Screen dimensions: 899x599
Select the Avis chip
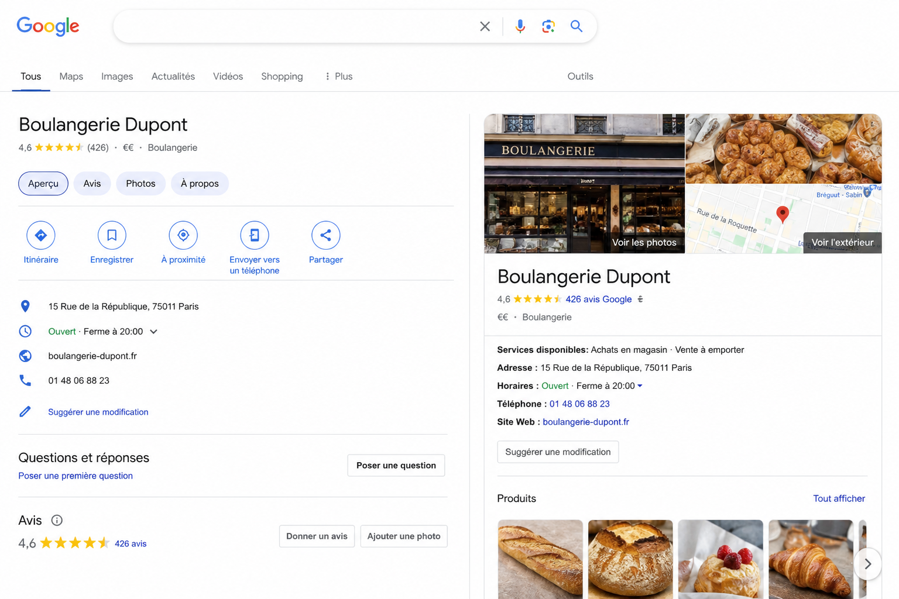[92, 183]
